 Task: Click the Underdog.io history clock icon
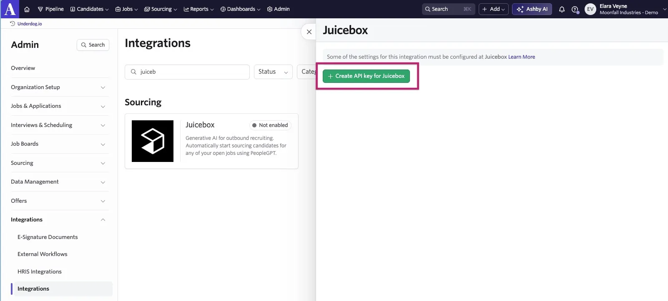13,24
